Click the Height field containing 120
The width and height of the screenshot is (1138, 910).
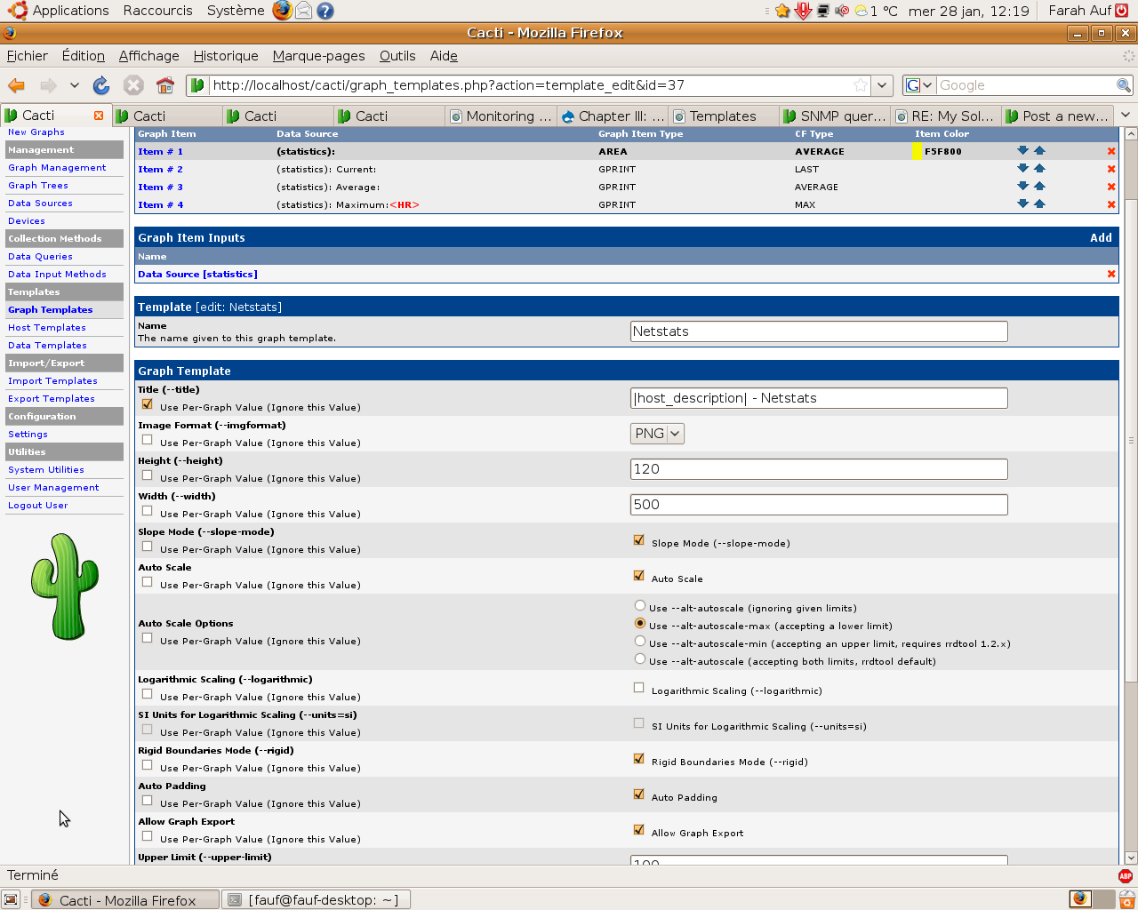tap(819, 469)
